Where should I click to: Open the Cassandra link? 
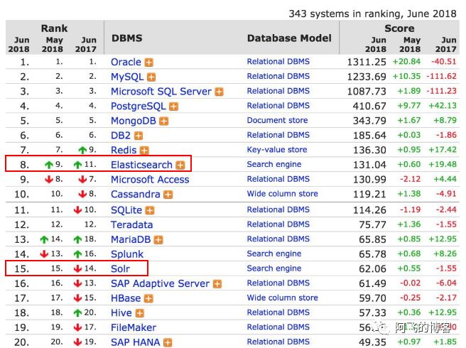[136, 195]
